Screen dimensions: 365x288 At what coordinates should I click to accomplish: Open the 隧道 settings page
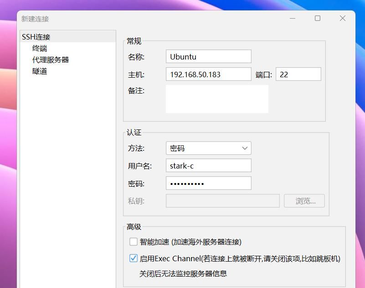tap(40, 71)
